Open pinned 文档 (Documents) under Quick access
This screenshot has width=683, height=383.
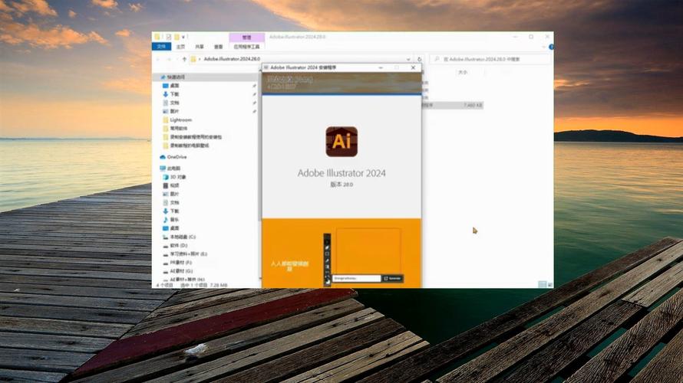(x=175, y=103)
